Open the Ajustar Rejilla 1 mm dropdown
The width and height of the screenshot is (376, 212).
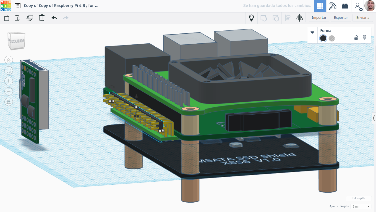[361, 206]
